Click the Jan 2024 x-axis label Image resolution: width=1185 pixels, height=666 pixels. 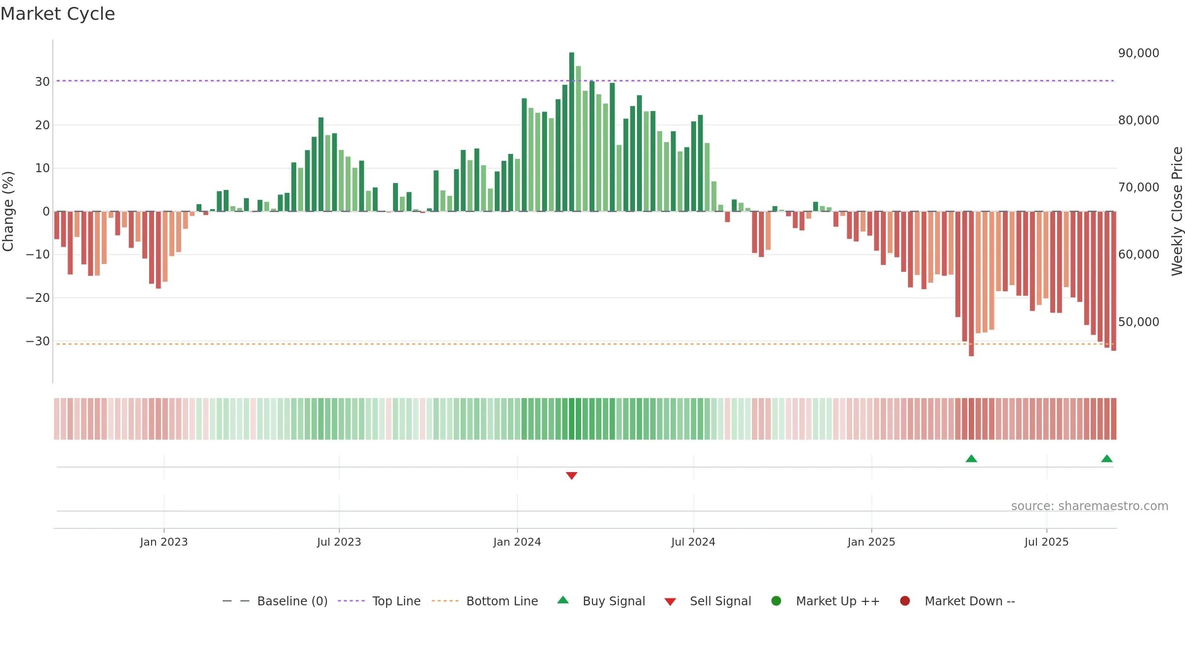[517, 542]
